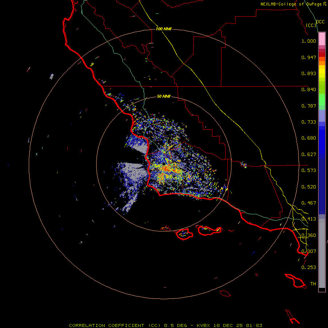Click the 0.253 scale value
This screenshot has width=328, height=328.
point(309,268)
